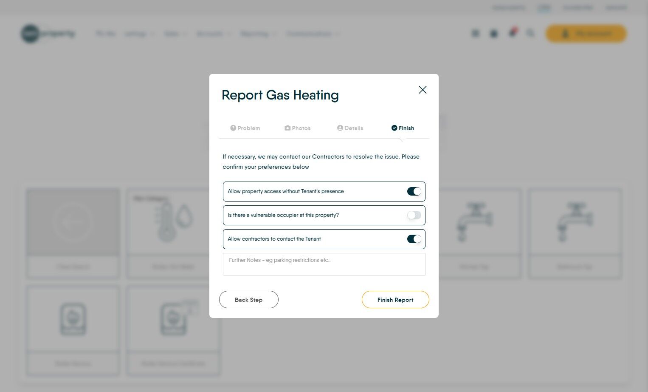Click the blurred magnifier search icon in header
This screenshot has width=648, height=392.
(530, 33)
